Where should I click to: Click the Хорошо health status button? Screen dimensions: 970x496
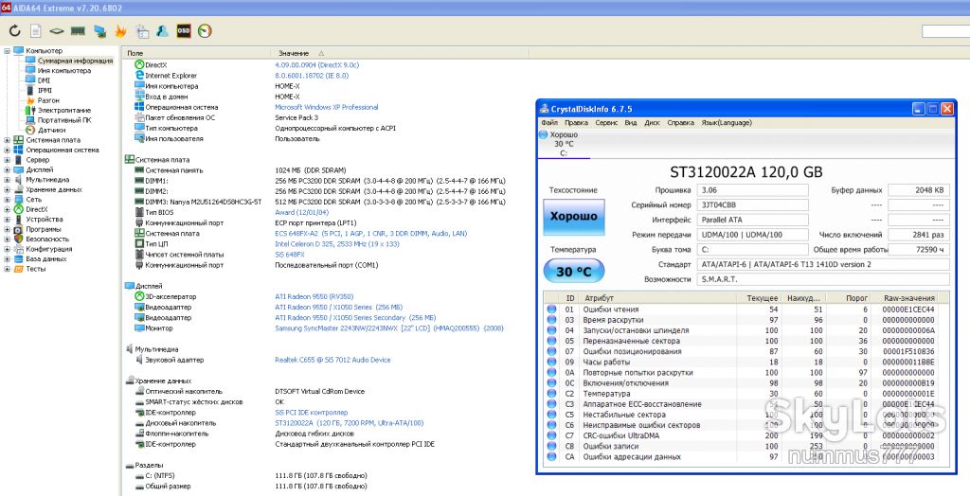(x=573, y=217)
